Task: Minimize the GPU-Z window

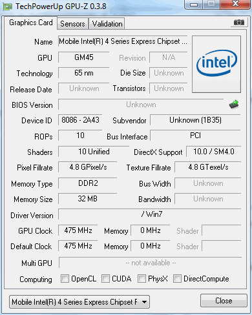Action: point(194,4)
